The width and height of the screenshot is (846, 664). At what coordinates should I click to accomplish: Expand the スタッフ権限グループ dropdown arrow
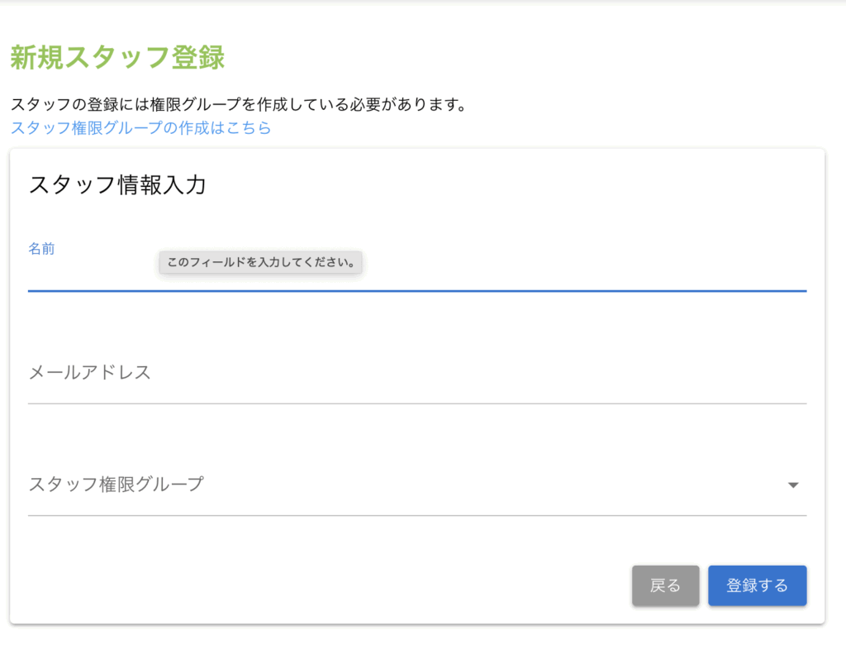(x=793, y=485)
